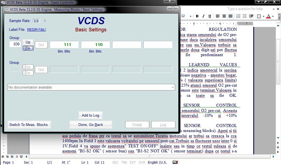Open the Borders dropdown arrow

(263, 16)
